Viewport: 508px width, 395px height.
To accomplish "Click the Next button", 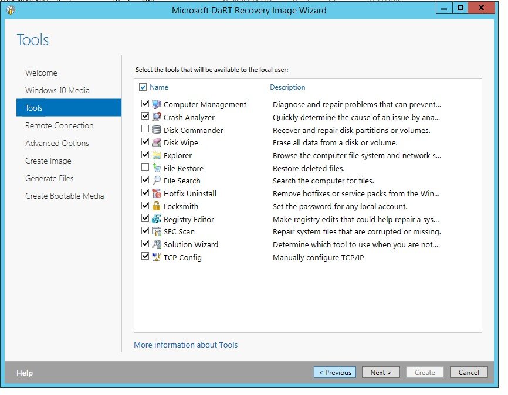I will 381,372.
